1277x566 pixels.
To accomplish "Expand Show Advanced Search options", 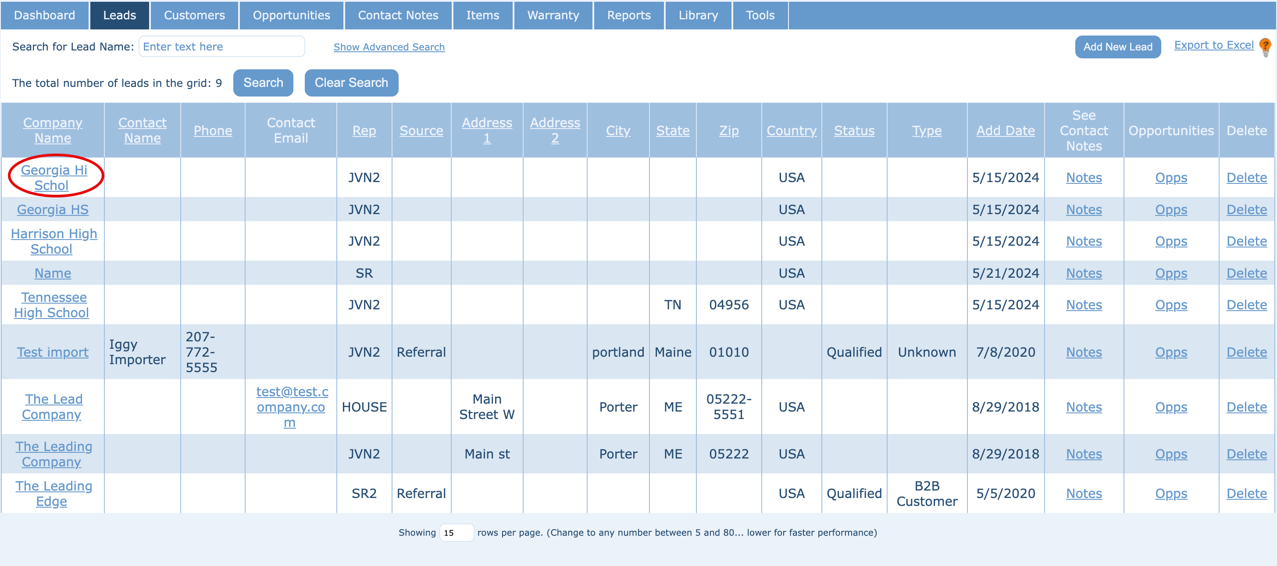I will [389, 47].
